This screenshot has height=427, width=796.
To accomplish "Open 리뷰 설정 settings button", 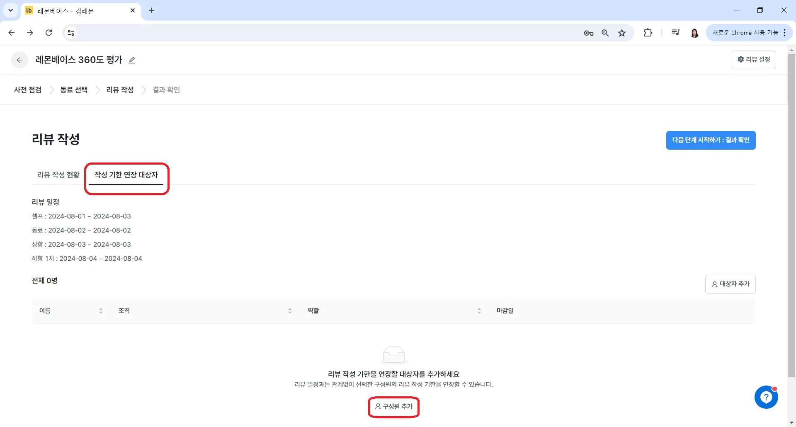I will [754, 60].
